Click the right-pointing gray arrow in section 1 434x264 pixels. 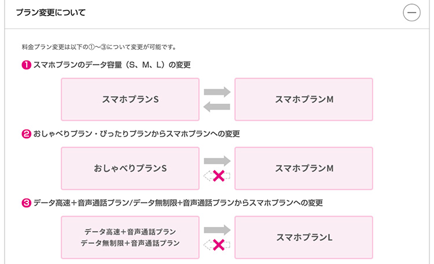217,91
